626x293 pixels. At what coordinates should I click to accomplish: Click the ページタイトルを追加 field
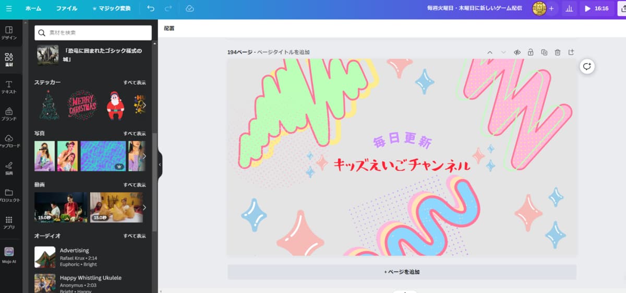pos(283,52)
